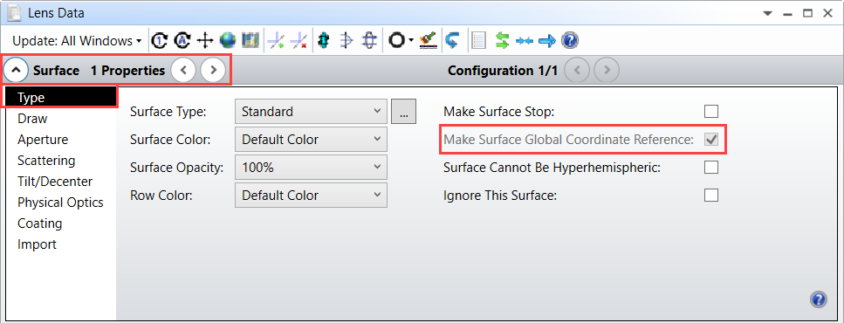Click the globe icon in toolbar
This screenshot has width=844, height=323.
point(228,40)
